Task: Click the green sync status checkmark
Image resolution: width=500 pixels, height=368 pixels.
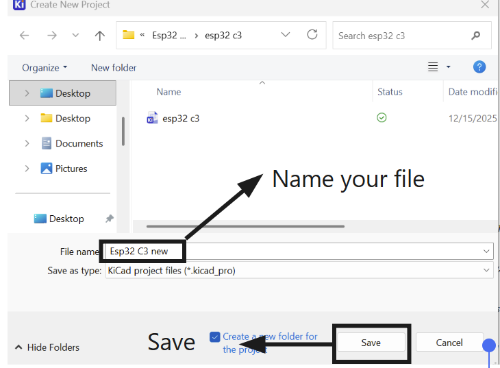Action: tap(382, 118)
